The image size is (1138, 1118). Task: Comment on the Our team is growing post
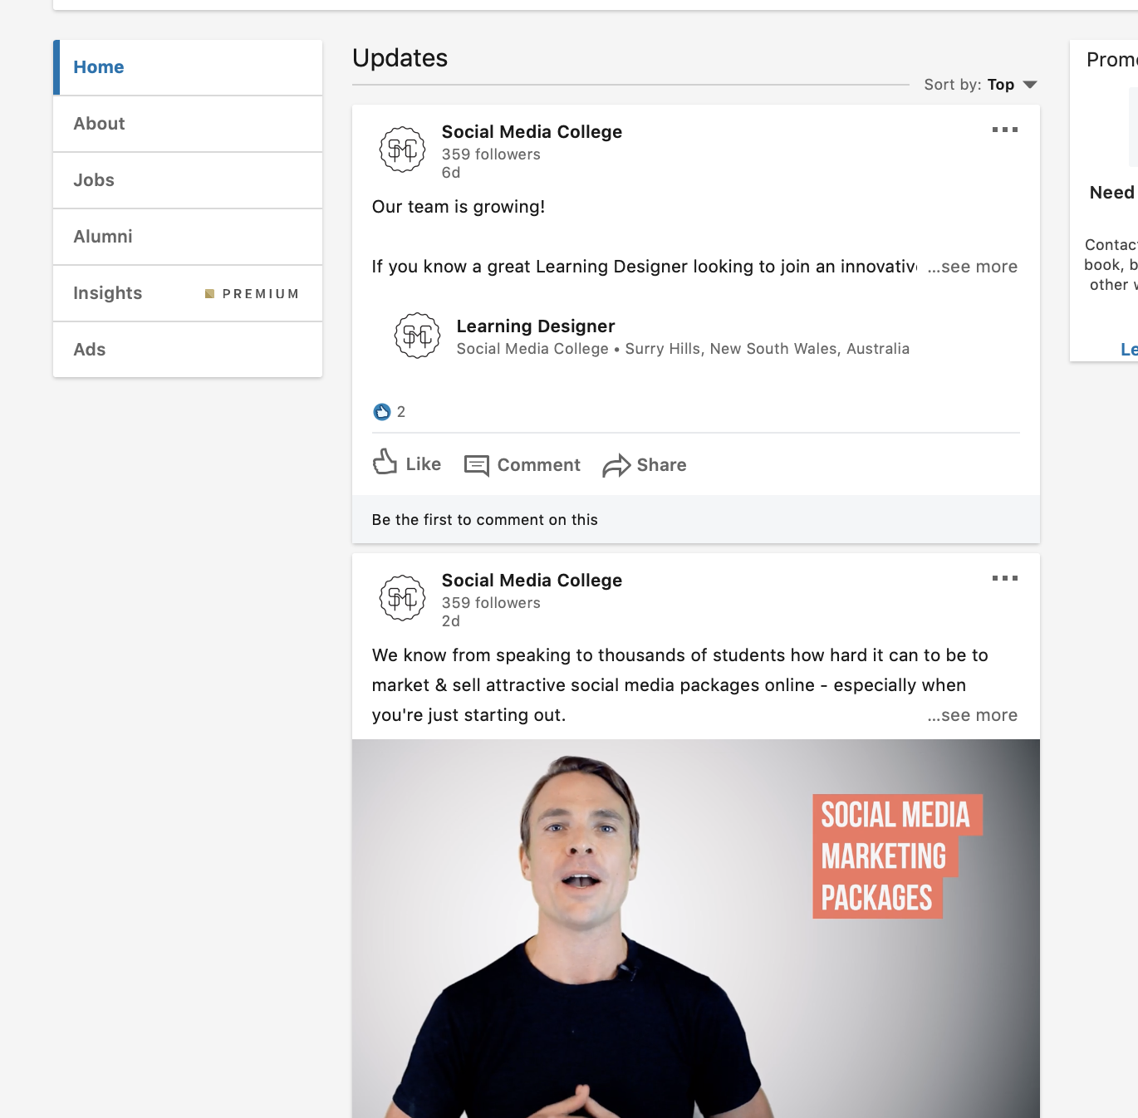tap(522, 465)
